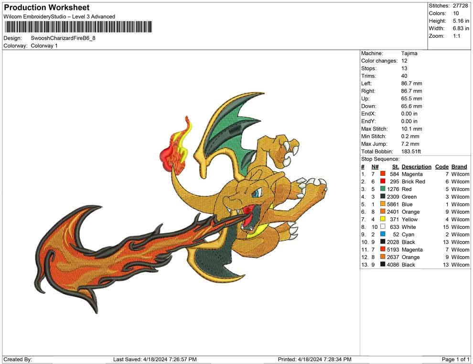Viewport: 473px width, 364px height.
Task: Click the Description column header
Action: [417, 166]
